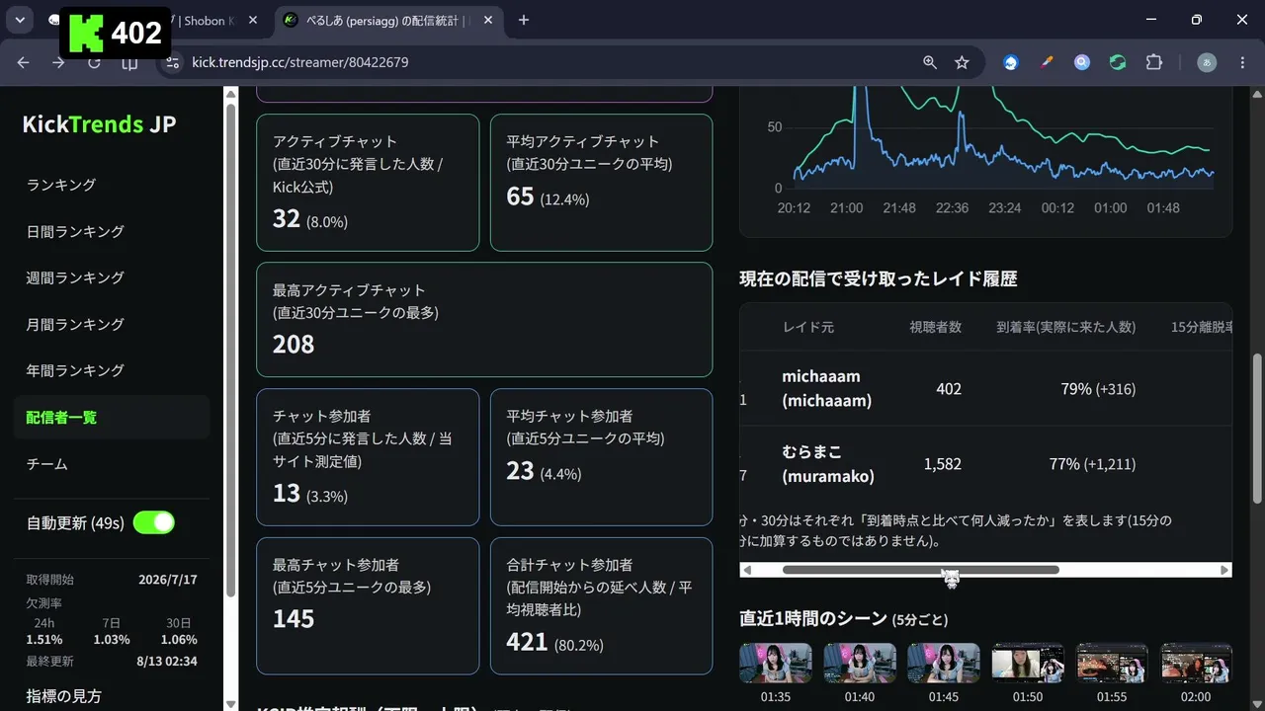Click raid table scroll-right arrow
1265x711 pixels.
coord(1224,570)
